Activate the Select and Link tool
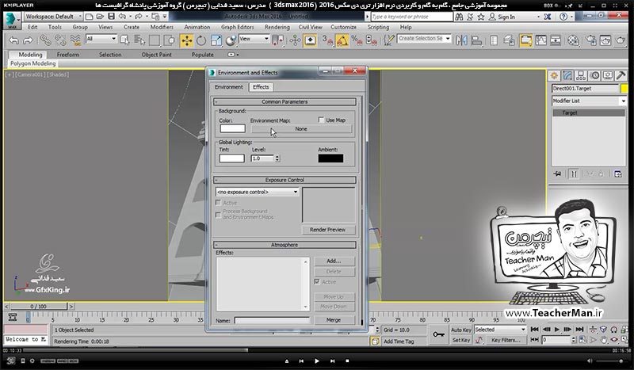This screenshot has width=634, height=370. 45,40
